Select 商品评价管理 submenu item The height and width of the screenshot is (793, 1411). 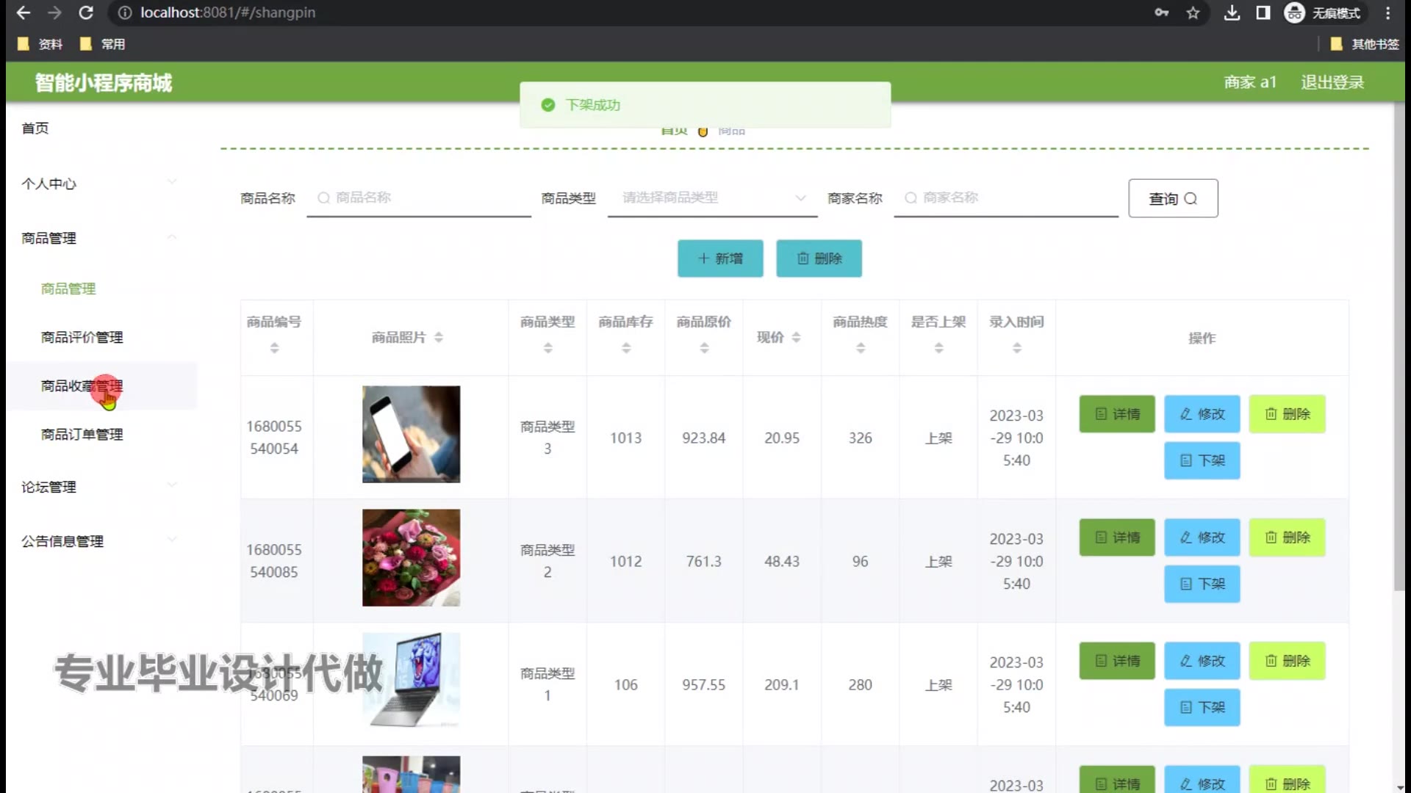(82, 337)
